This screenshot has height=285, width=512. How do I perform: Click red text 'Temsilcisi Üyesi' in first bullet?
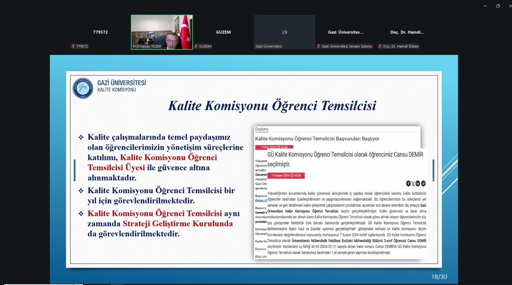pos(116,167)
